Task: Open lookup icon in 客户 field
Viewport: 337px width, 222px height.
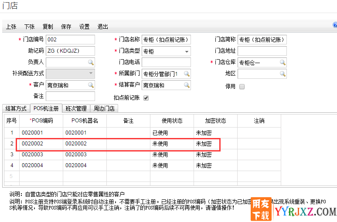Action: 91,85
